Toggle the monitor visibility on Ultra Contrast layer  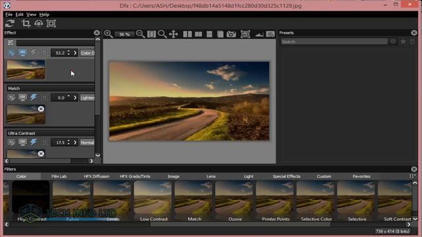(x=22, y=142)
